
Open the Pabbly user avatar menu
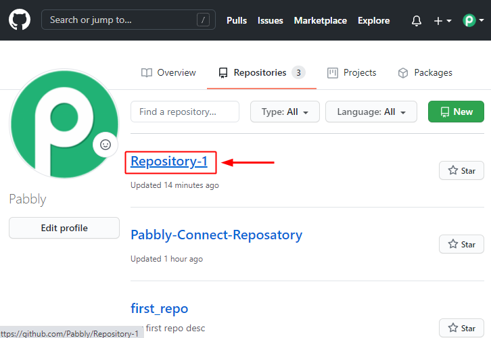[x=473, y=21]
